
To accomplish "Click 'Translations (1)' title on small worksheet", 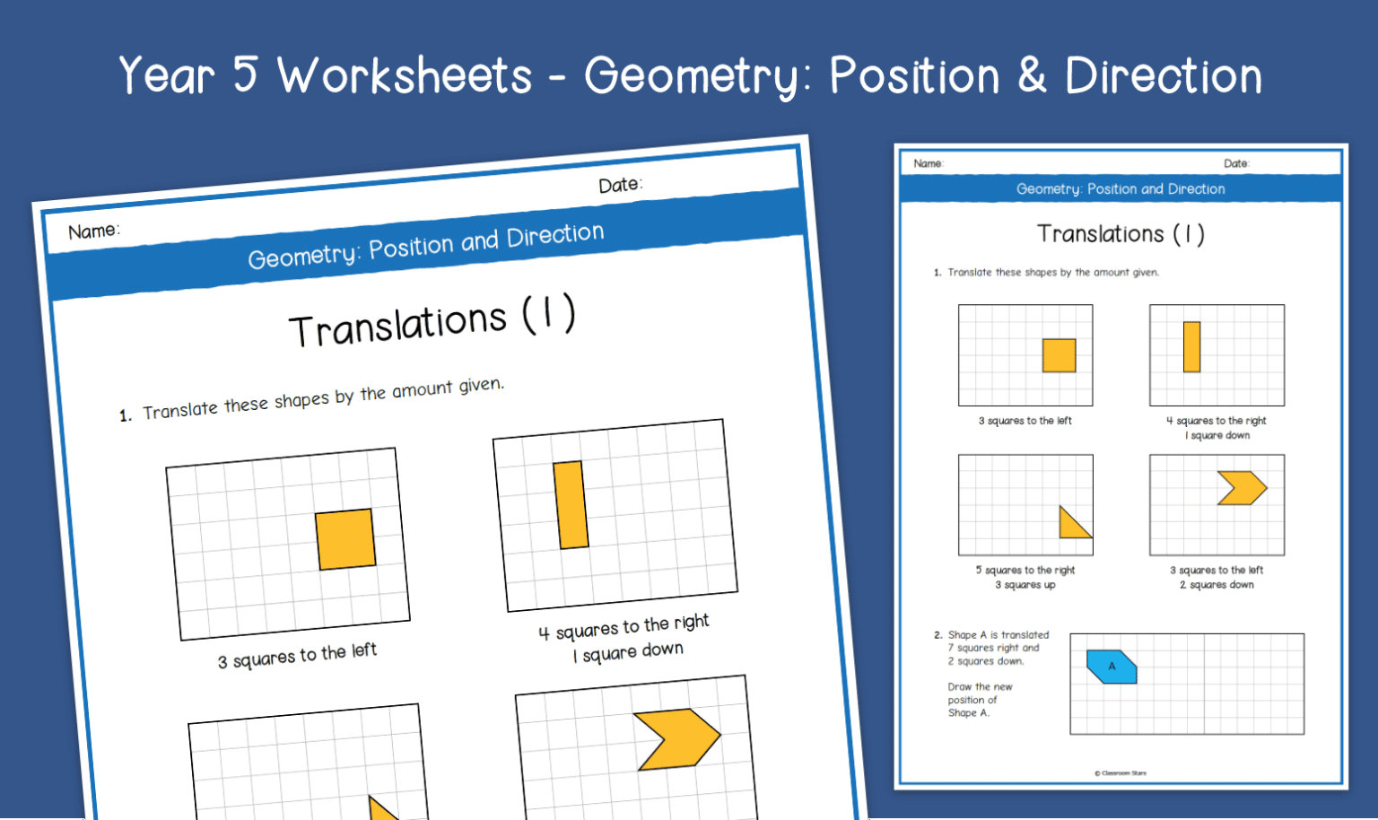I will point(1121,234).
